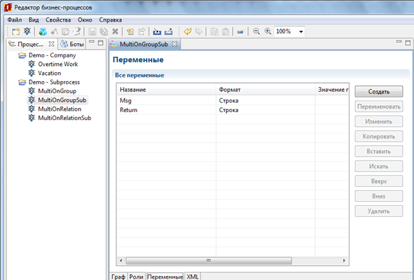Click the paste clipboard toolbar icon
This screenshot has height=280, width=414.
[x=226, y=32]
